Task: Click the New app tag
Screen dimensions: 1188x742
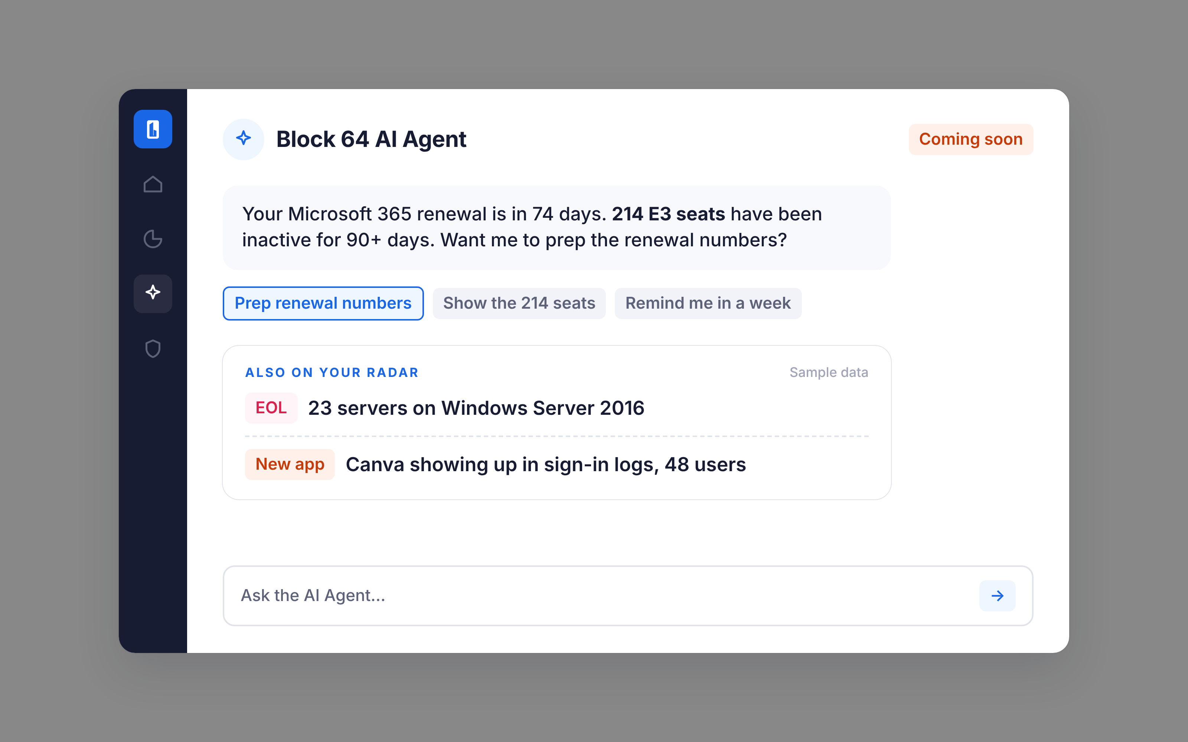Action: 290,464
